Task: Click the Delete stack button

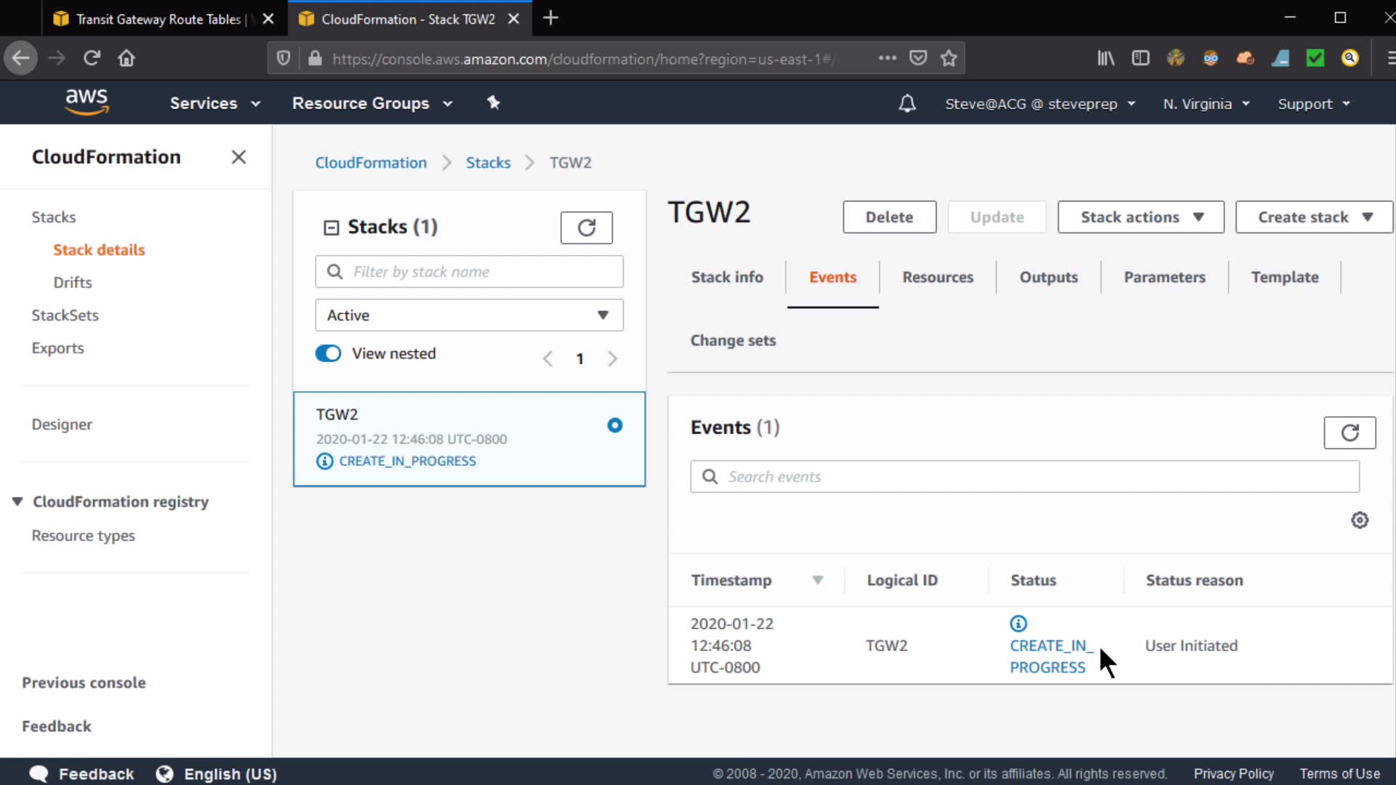Action: tap(888, 217)
